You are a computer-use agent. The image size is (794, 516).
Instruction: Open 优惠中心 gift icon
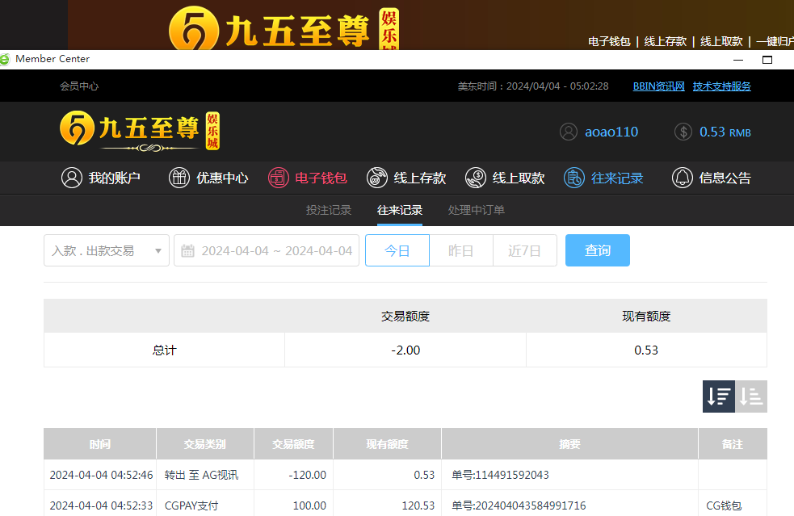(179, 178)
